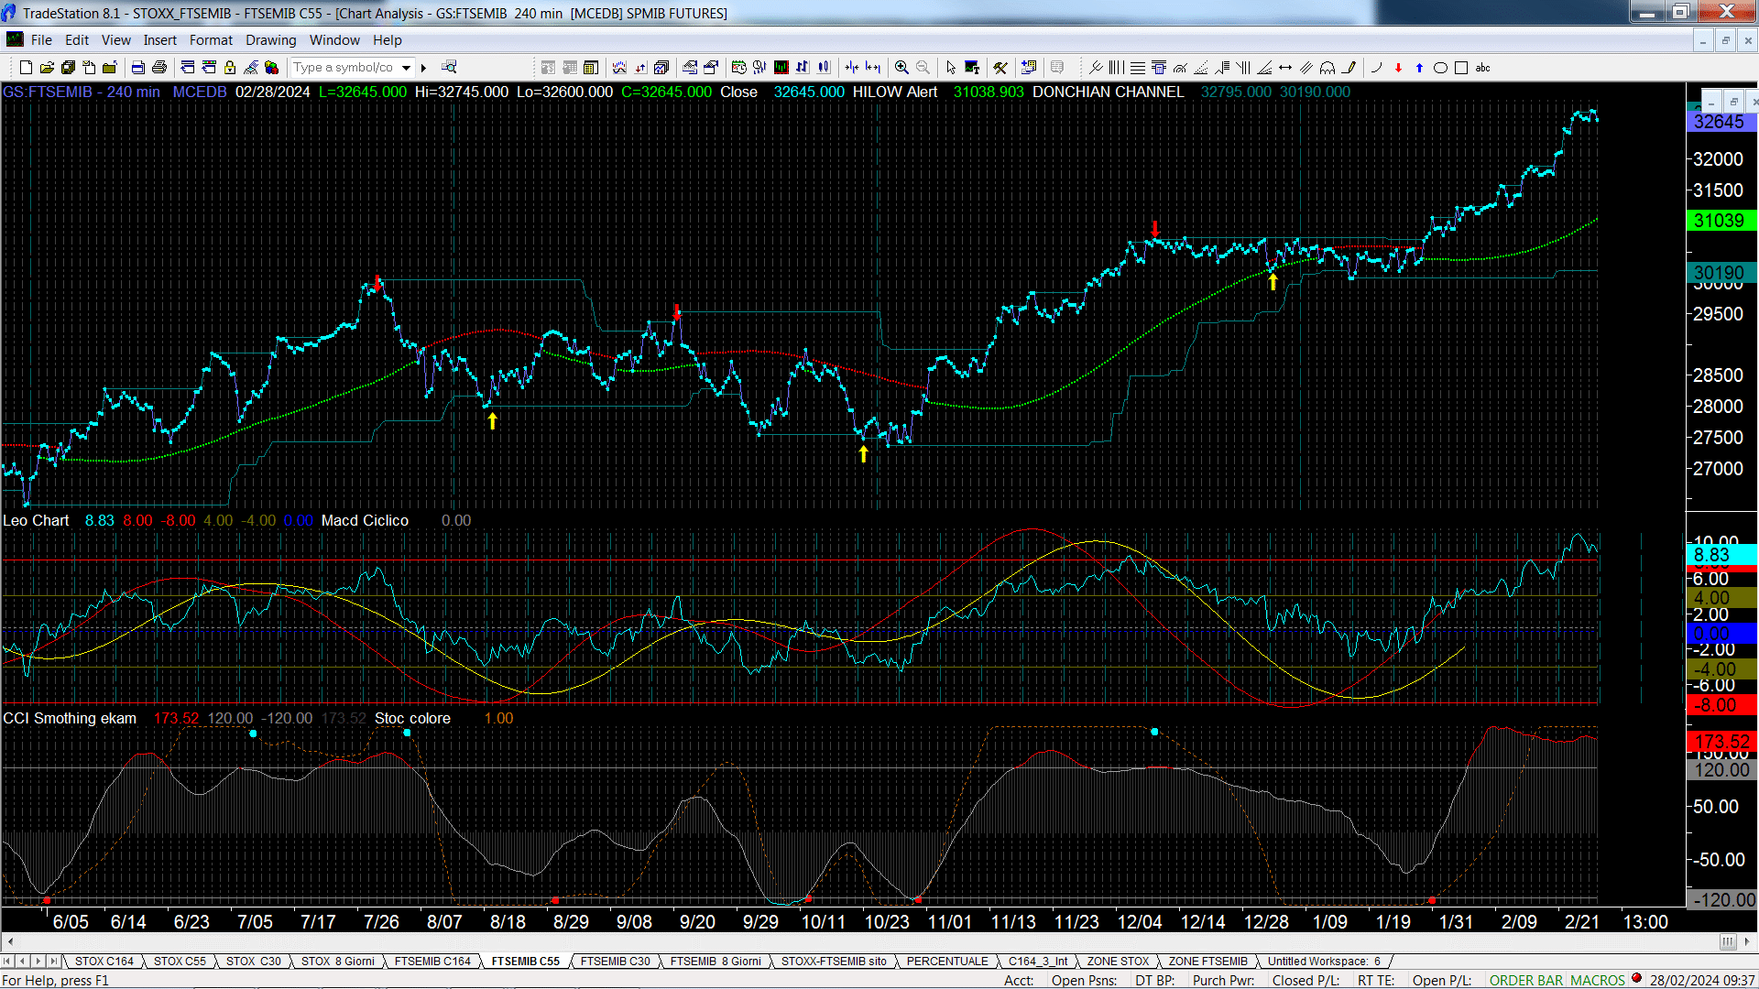Click the arrow beside the symbol box

click(423, 68)
